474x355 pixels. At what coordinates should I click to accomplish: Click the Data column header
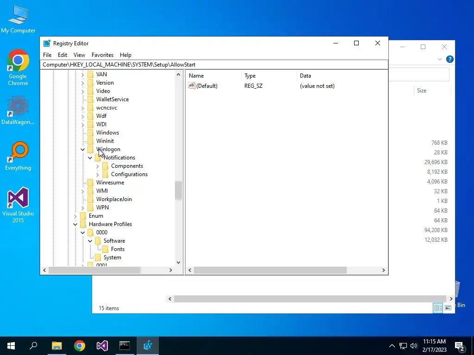[342, 76]
